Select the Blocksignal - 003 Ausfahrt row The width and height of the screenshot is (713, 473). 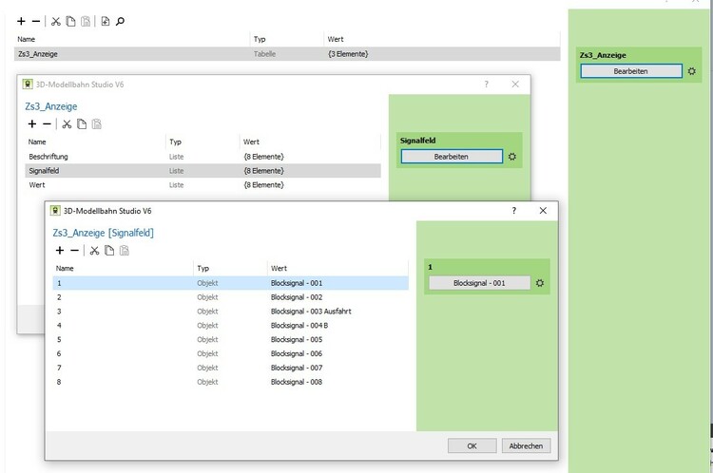coord(231,312)
